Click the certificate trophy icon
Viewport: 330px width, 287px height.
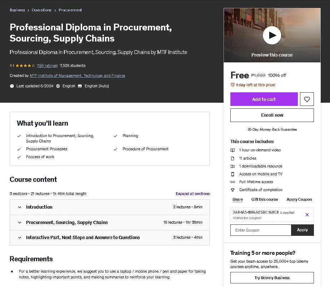(x=232, y=190)
